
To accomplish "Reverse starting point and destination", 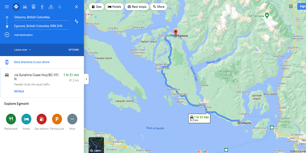I will point(76,21).
